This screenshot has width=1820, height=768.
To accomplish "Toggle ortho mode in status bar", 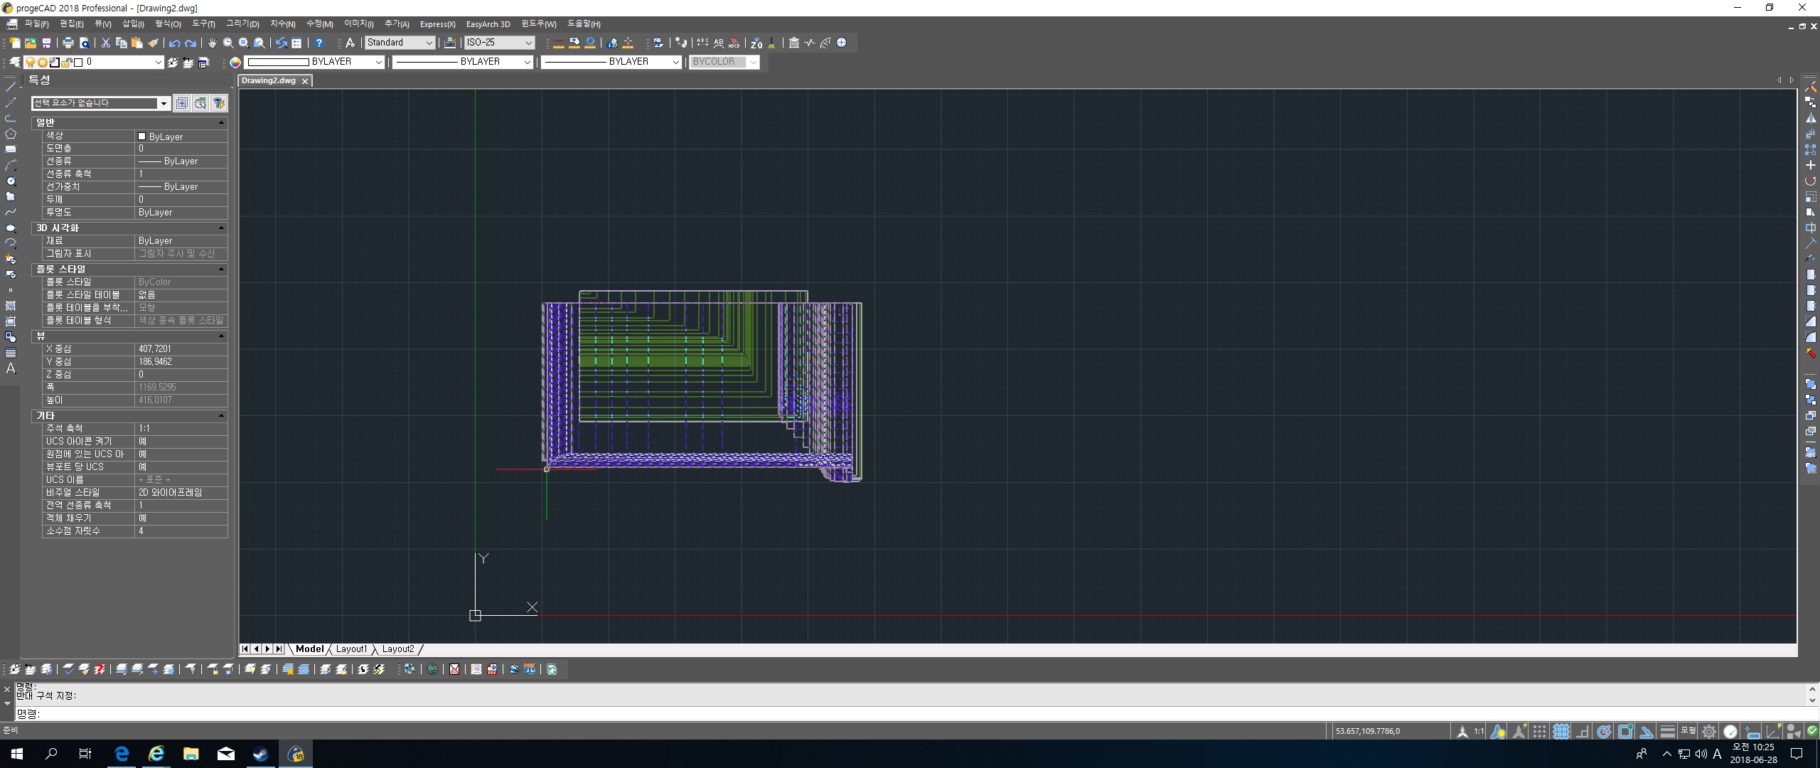I will pos(1583,731).
